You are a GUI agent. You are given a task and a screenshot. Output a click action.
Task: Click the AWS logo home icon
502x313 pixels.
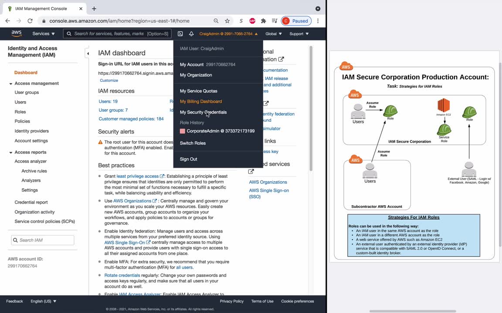[16, 33]
